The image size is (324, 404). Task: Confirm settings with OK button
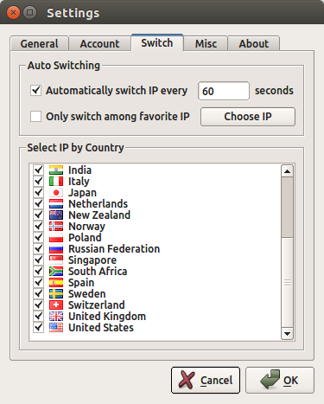pos(280,380)
